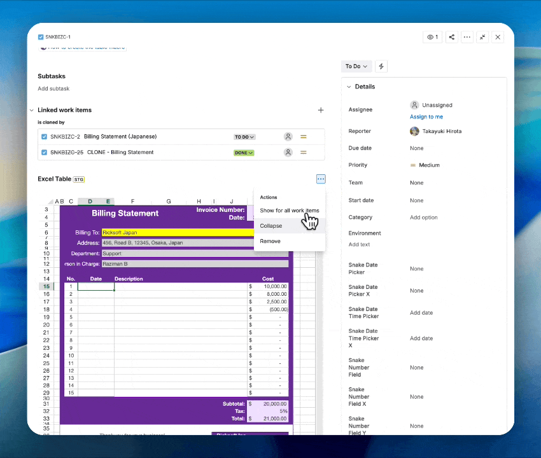Screen dimensions: 541x458
Task: Click the 'Assign to me' link
Action: tap(426, 117)
